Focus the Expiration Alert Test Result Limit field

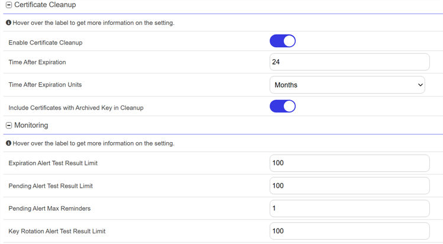(x=349, y=163)
